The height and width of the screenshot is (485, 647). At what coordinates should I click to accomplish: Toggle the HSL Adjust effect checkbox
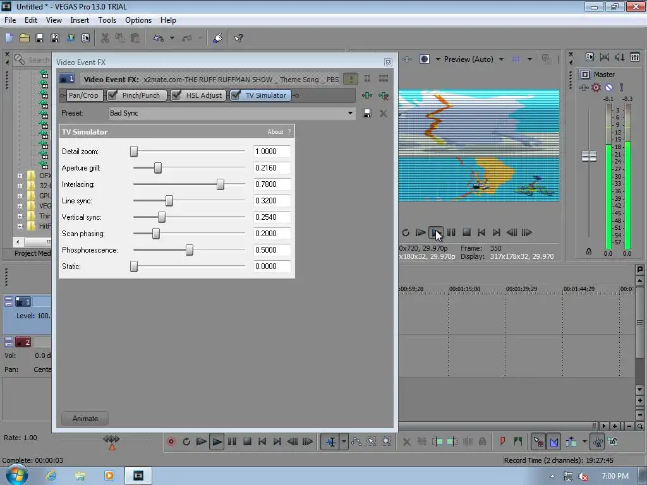click(x=176, y=95)
